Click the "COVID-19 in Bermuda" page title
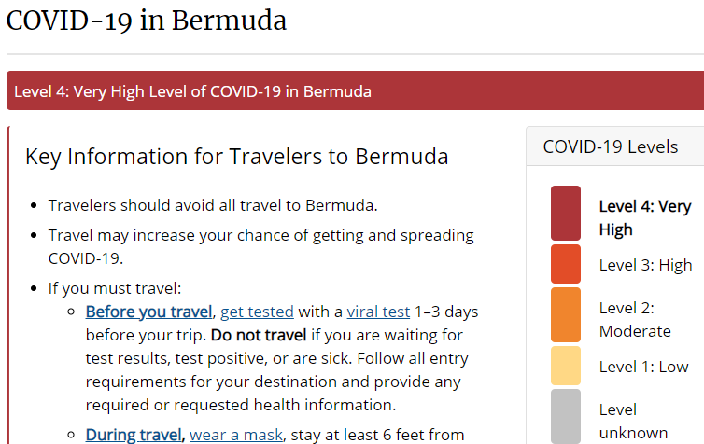Image resolution: width=704 pixels, height=444 pixels. [147, 21]
